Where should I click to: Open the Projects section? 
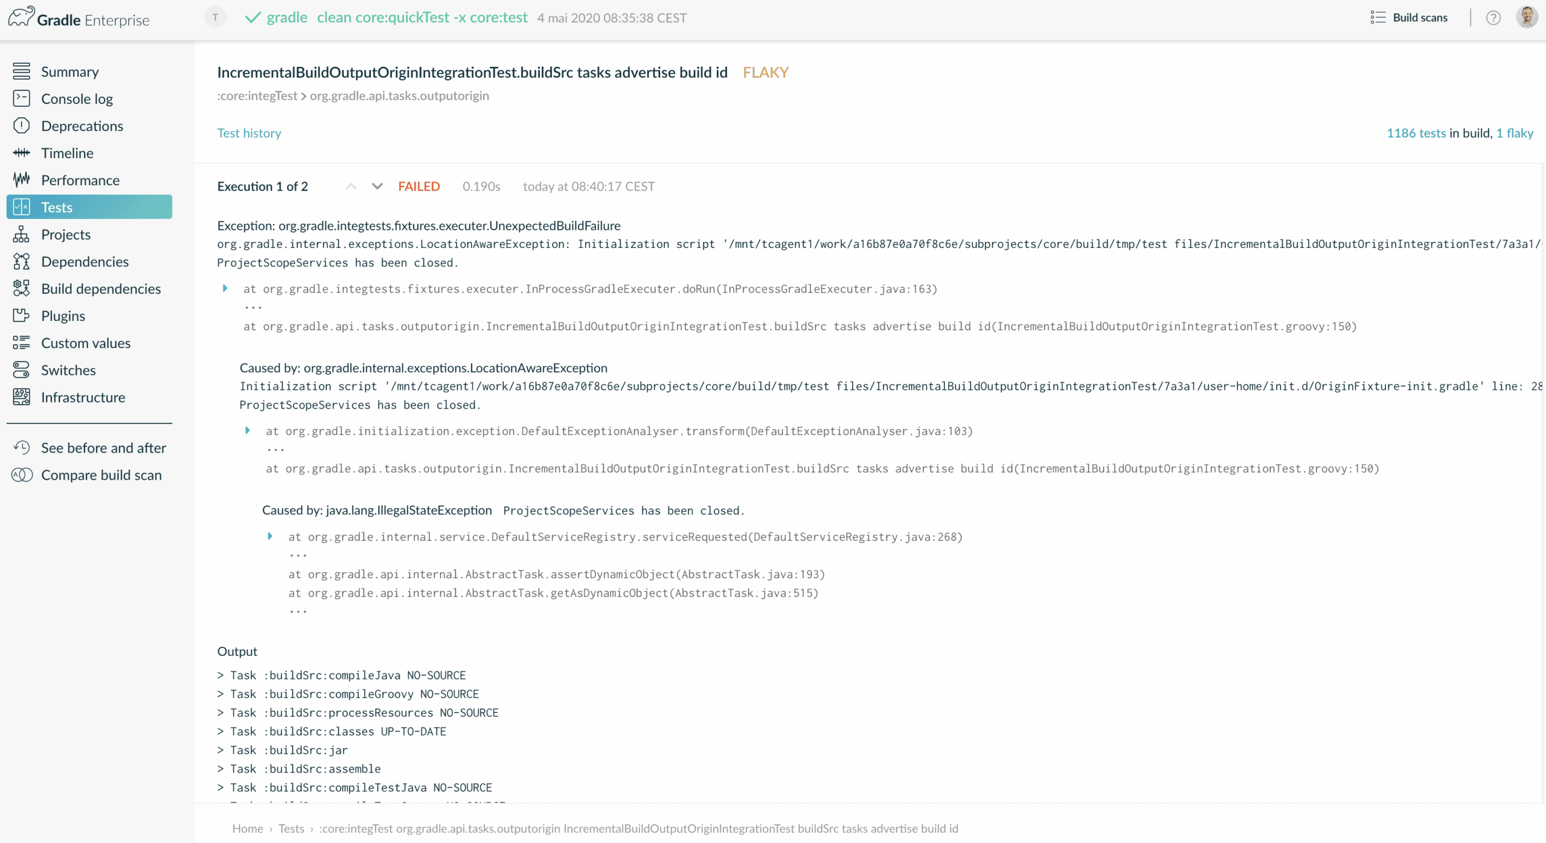[x=66, y=234]
